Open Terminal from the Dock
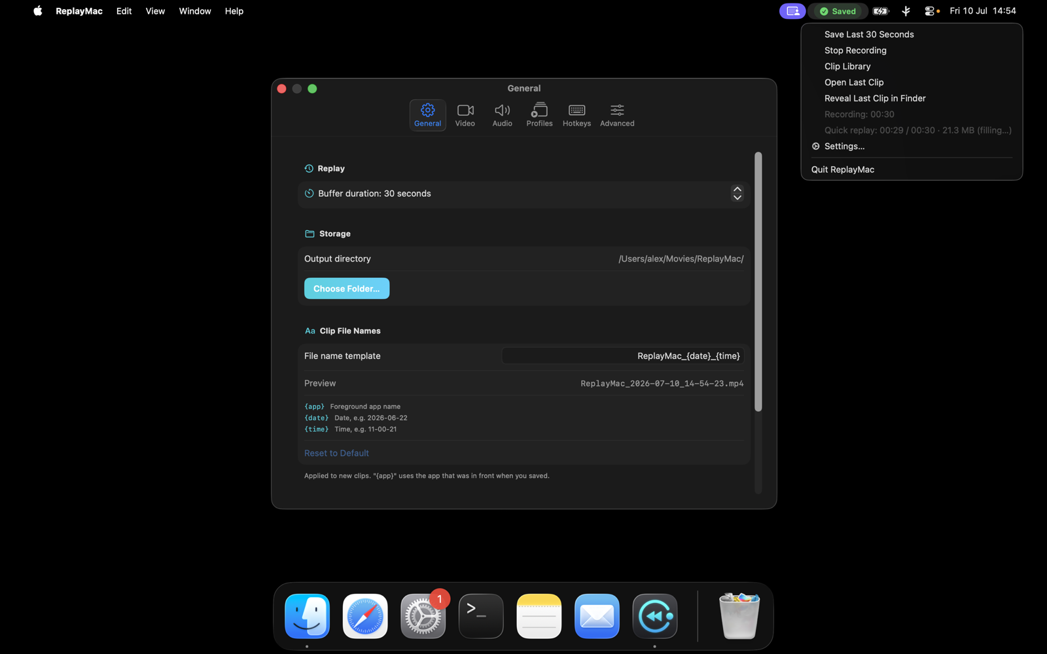Image resolution: width=1047 pixels, height=654 pixels. tap(481, 616)
